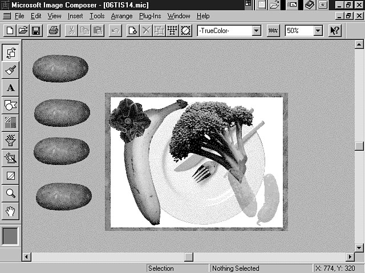The image size is (365, 273).
Task: Click the horizontal scrollbar right arrow
Action: (x=350, y=257)
